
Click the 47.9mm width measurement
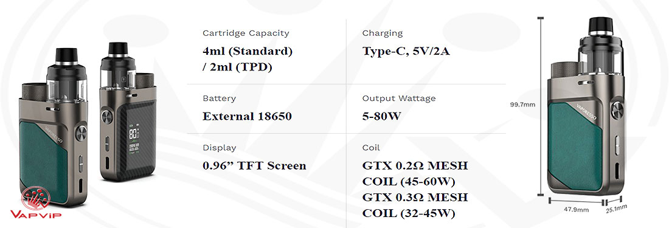pos(577,210)
